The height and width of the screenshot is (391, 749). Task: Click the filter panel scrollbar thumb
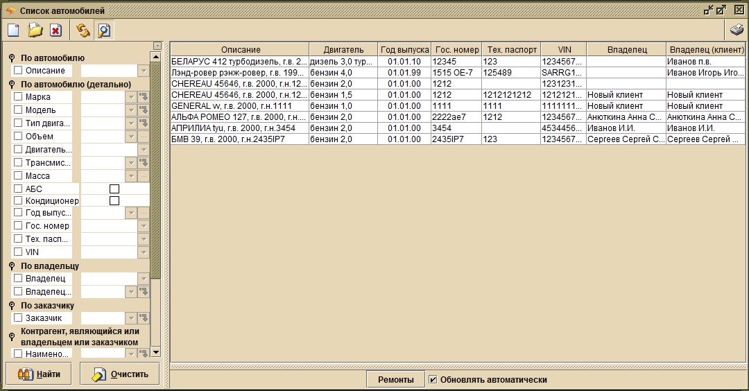(155, 171)
